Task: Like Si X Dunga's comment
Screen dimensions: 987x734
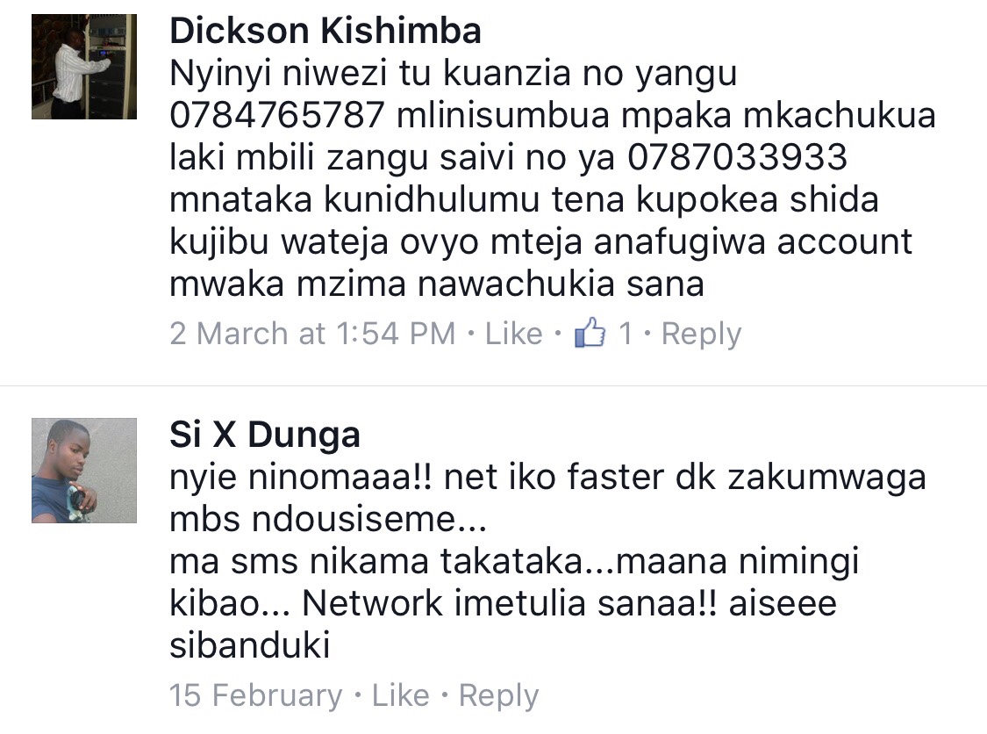Action: [x=400, y=695]
